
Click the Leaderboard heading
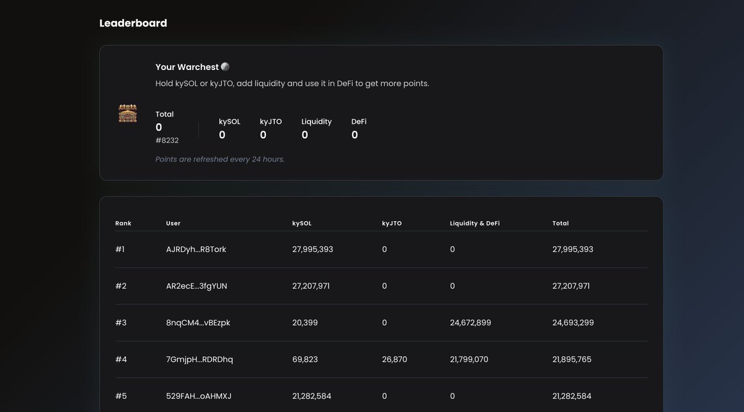(133, 23)
